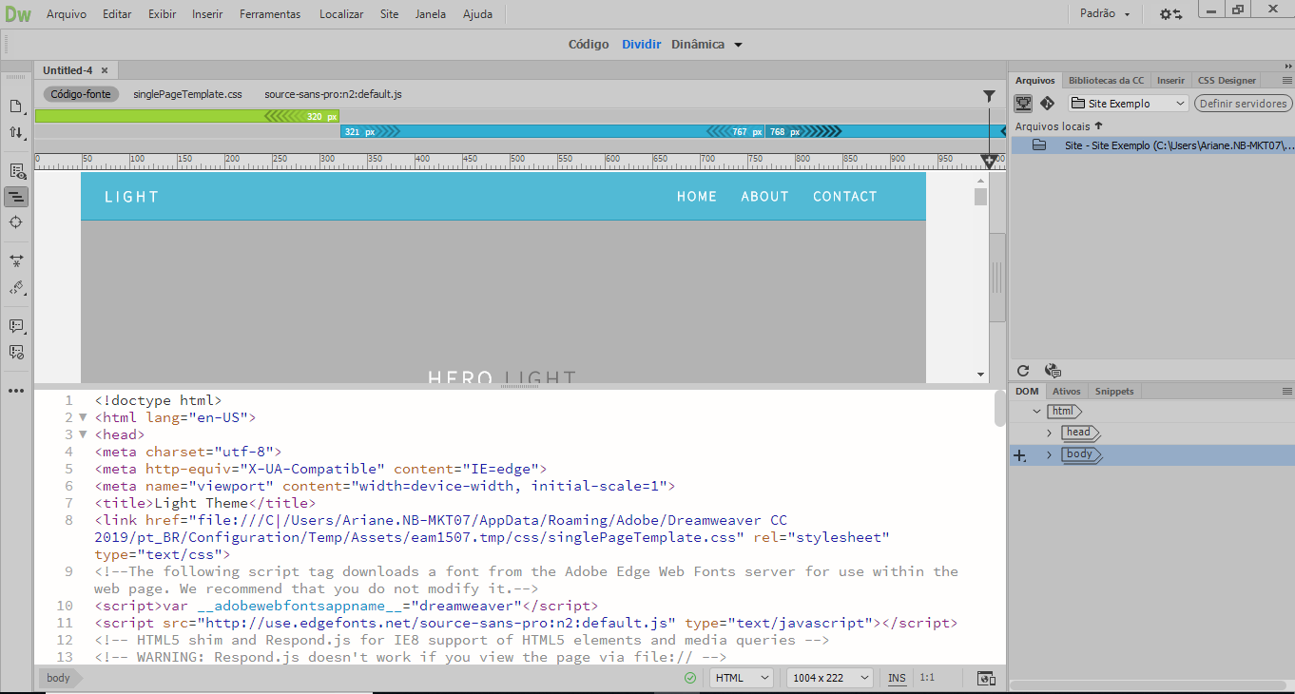This screenshot has height=694, width=1295.
Task: Select the body tag in the status bar
Action: [x=59, y=678]
